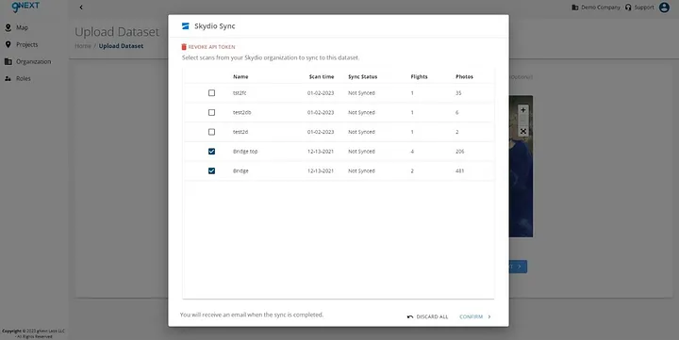Uncheck the Bridge top scan checkbox

click(x=211, y=152)
